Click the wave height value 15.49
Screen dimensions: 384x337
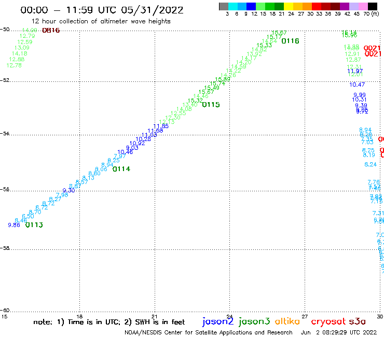[212, 88]
